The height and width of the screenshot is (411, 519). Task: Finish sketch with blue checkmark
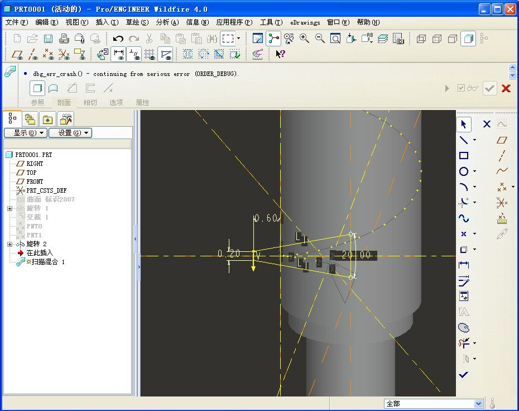pyautogui.click(x=464, y=375)
